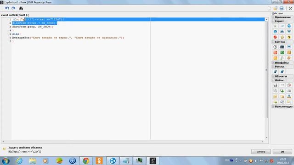
Task: Expand the Объекты actions section
Action: (273, 77)
